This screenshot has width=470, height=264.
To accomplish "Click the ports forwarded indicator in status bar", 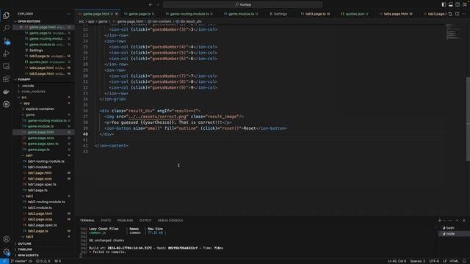I will coord(58,261).
